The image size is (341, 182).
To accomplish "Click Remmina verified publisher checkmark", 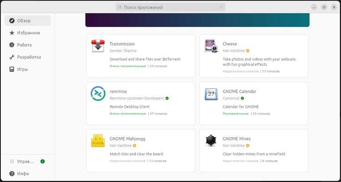I will click(167, 98).
